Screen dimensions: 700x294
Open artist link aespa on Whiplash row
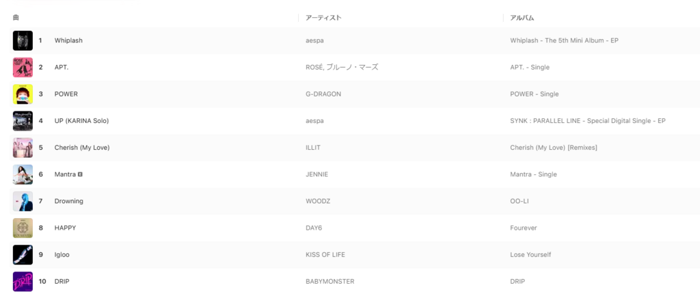coord(314,40)
